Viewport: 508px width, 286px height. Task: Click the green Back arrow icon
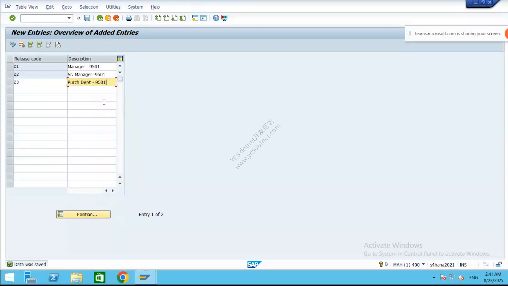click(x=100, y=18)
